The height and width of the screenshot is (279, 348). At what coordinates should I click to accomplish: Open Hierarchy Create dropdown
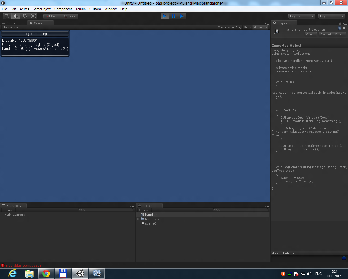tap(9, 210)
